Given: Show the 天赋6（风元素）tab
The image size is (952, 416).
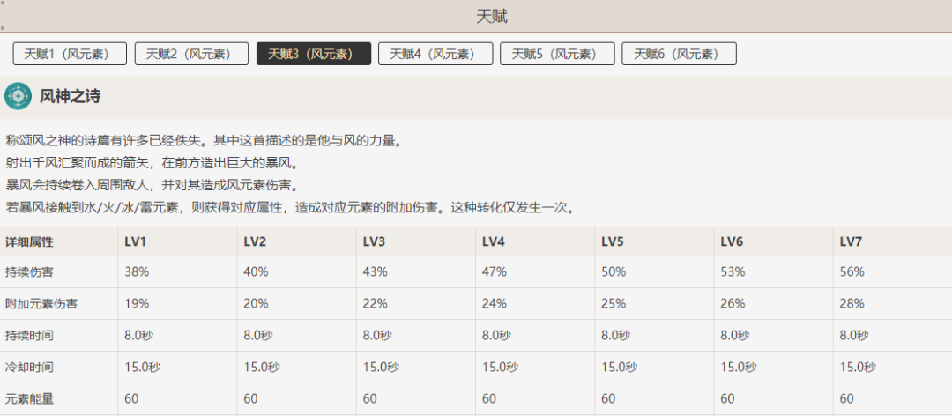Looking at the screenshot, I should click(678, 54).
